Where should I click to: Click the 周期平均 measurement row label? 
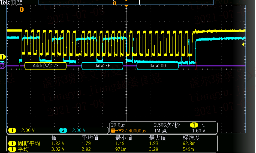(x=29, y=144)
